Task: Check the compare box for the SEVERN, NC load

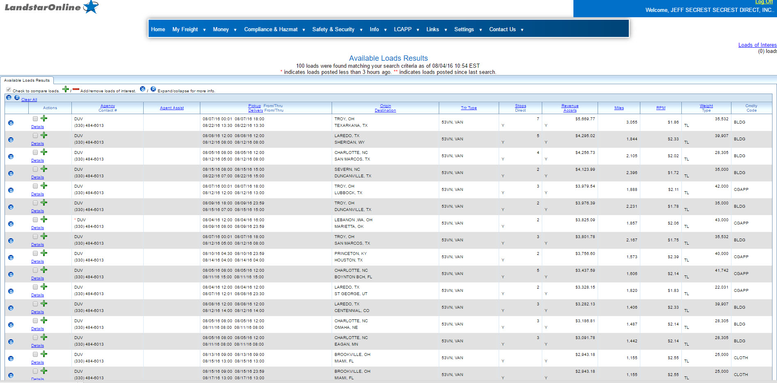Action: [35, 169]
